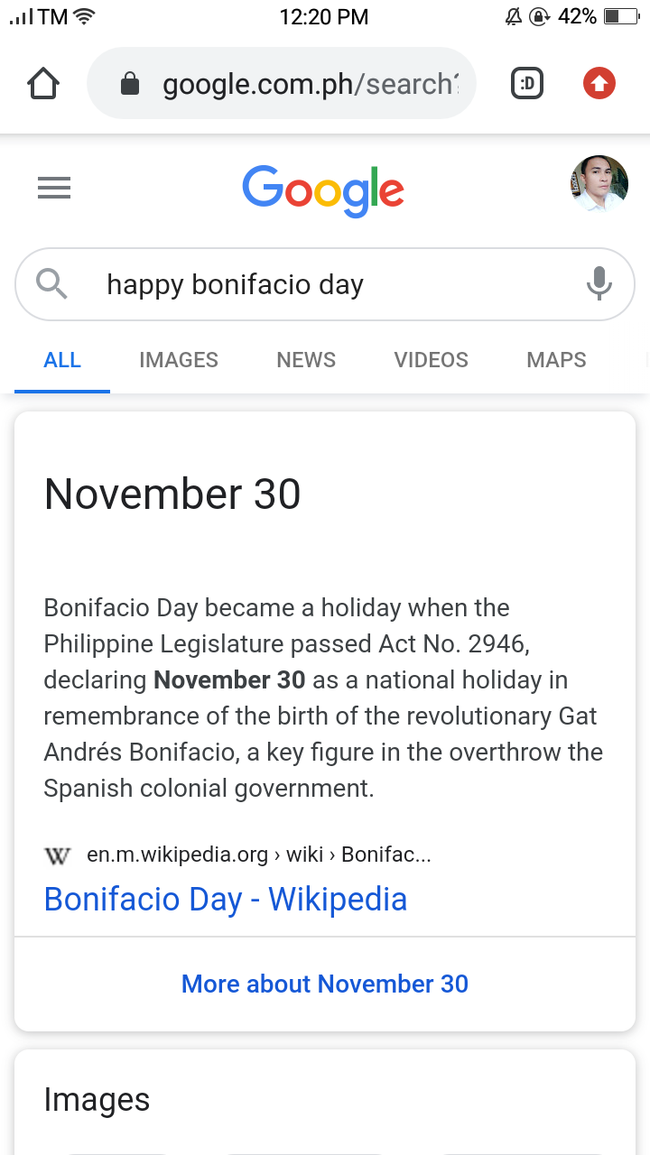The height and width of the screenshot is (1155, 650).
Task: Open the Google hamburger menu
Action: 54,188
